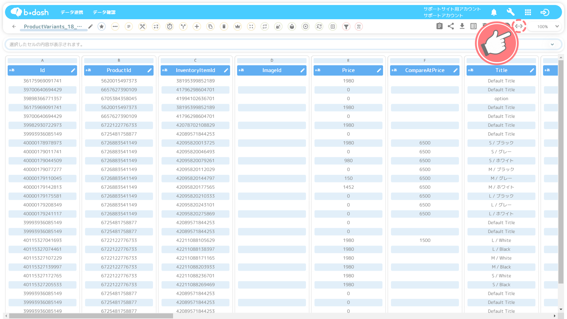Image resolution: width=567 pixels, height=319 pixels.
Task: Click the dotted grid toolbar icon with red border
Action: tap(359, 26)
